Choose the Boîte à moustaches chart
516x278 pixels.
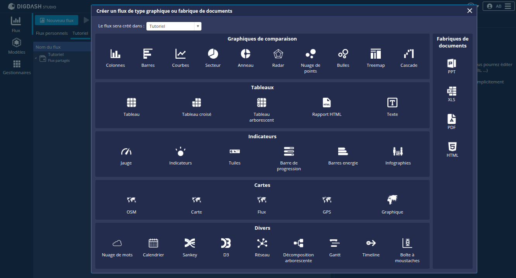[407, 243]
